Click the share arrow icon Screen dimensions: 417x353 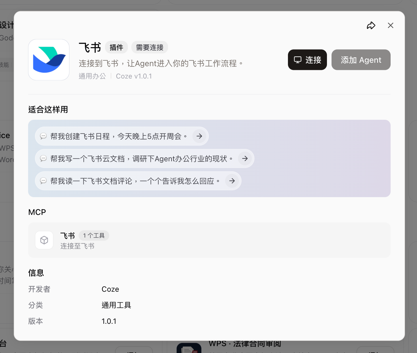(x=371, y=26)
